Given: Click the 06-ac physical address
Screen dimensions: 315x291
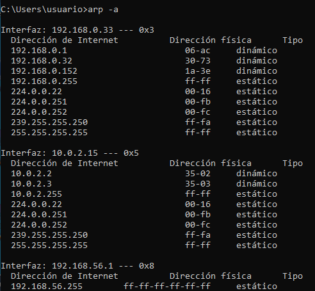Looking at the screenshot, I should 198,51.
